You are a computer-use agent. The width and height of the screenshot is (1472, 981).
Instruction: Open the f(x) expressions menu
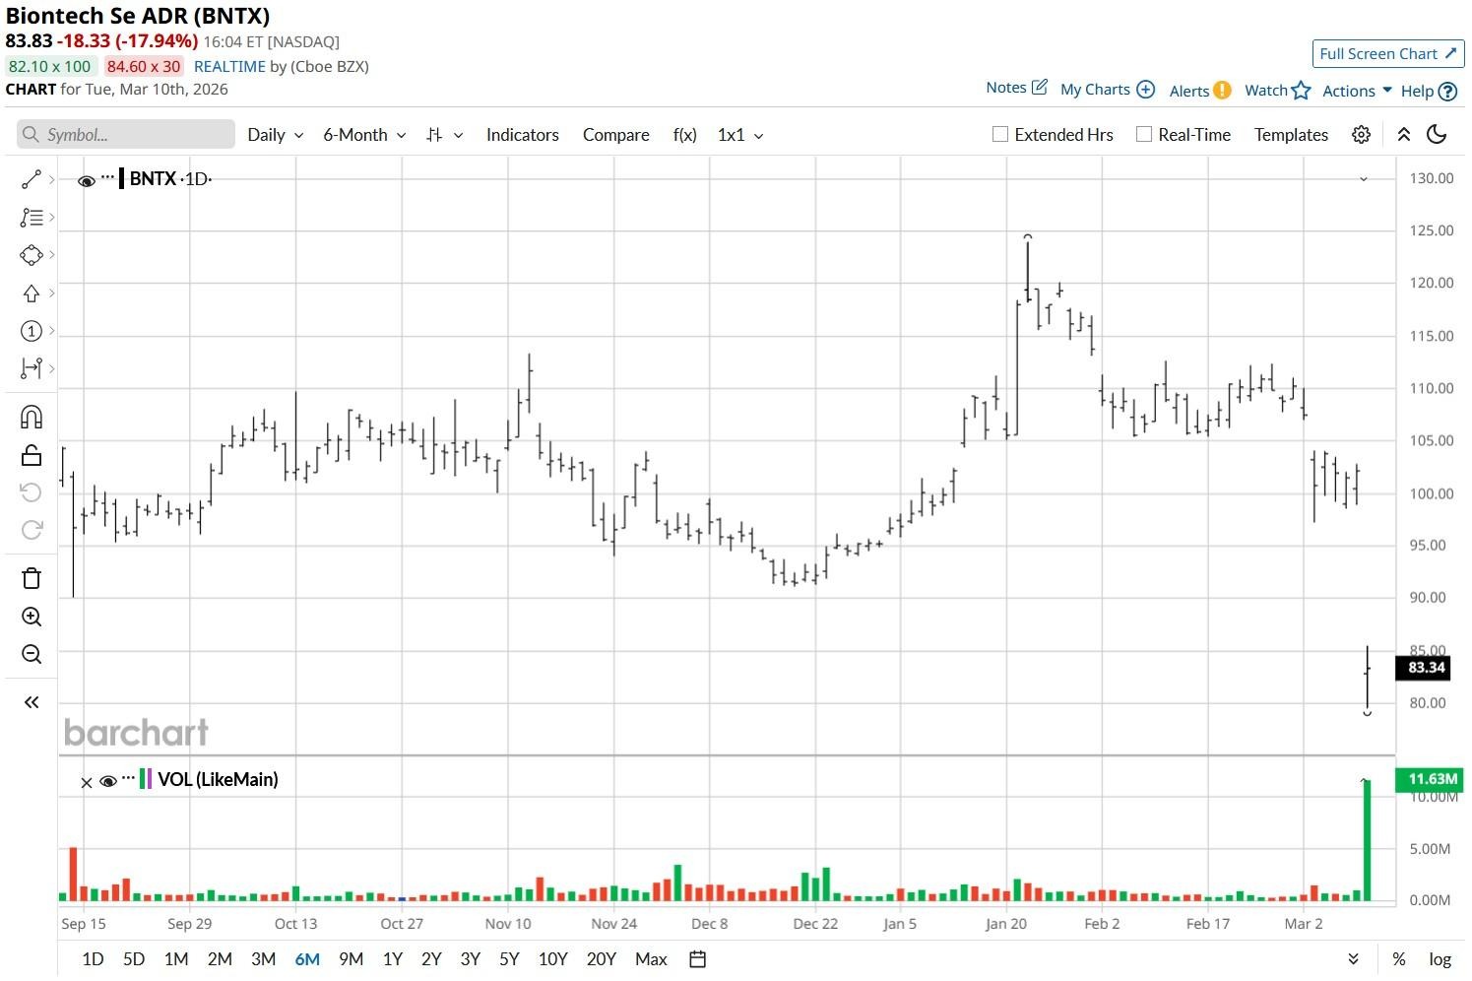point(685,135)
